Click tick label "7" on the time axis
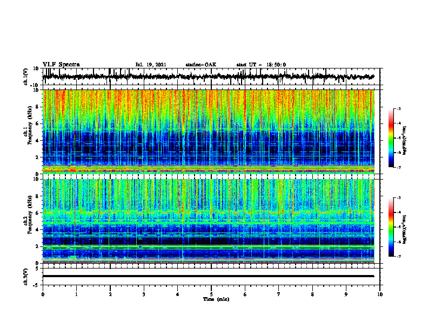 pos(279,294)
